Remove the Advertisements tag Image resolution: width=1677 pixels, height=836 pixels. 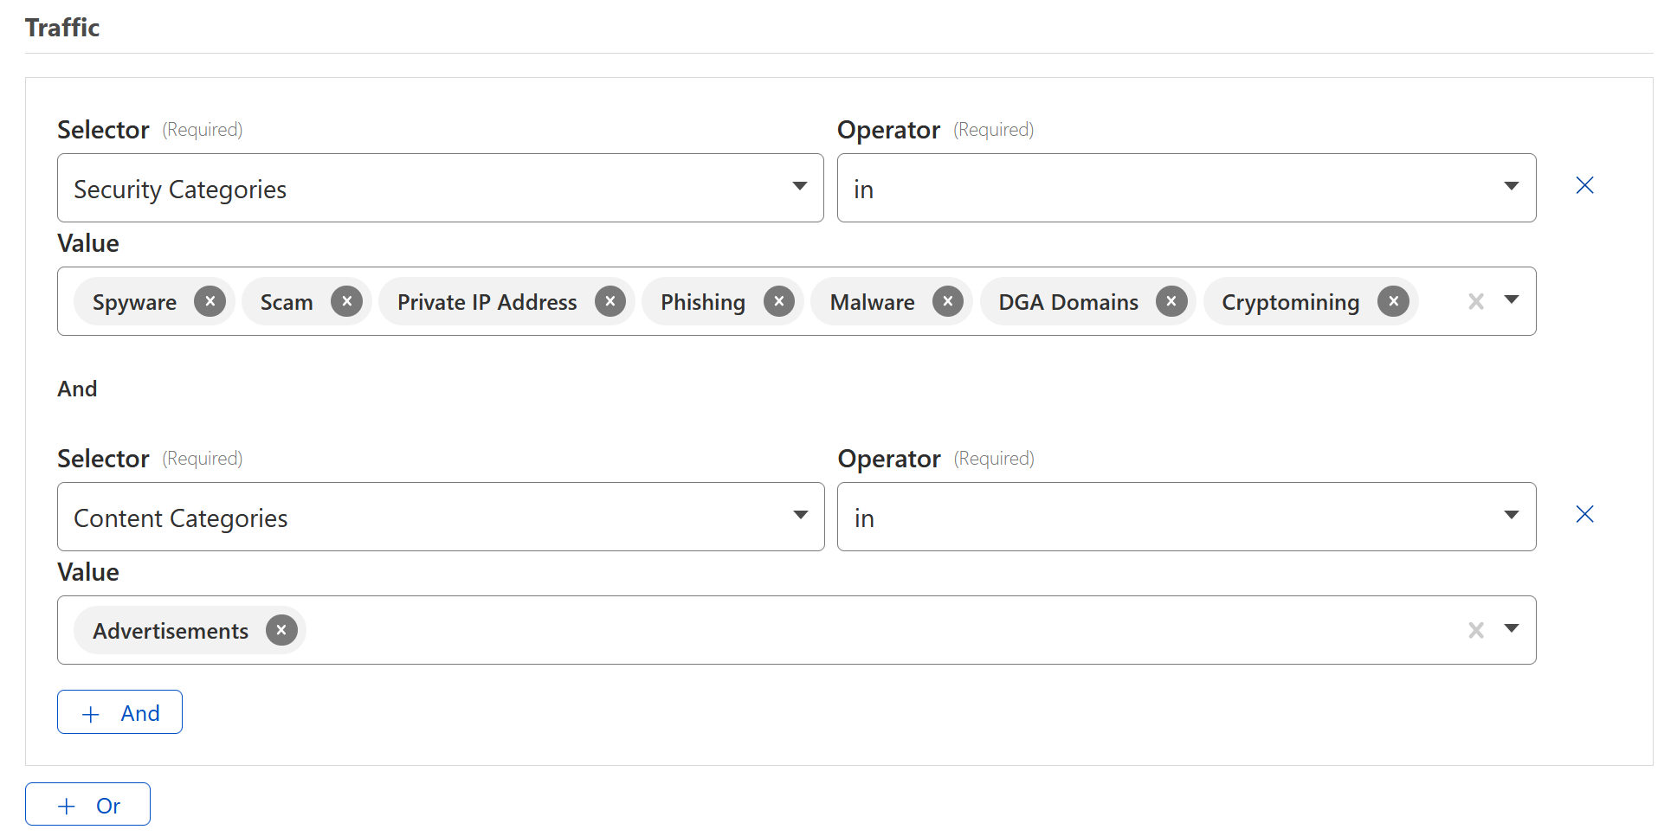point(281,630)
